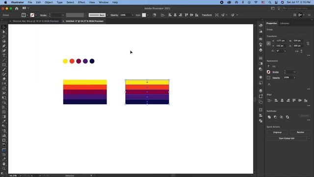Select the Artboard tool

(x=4, y=140)
